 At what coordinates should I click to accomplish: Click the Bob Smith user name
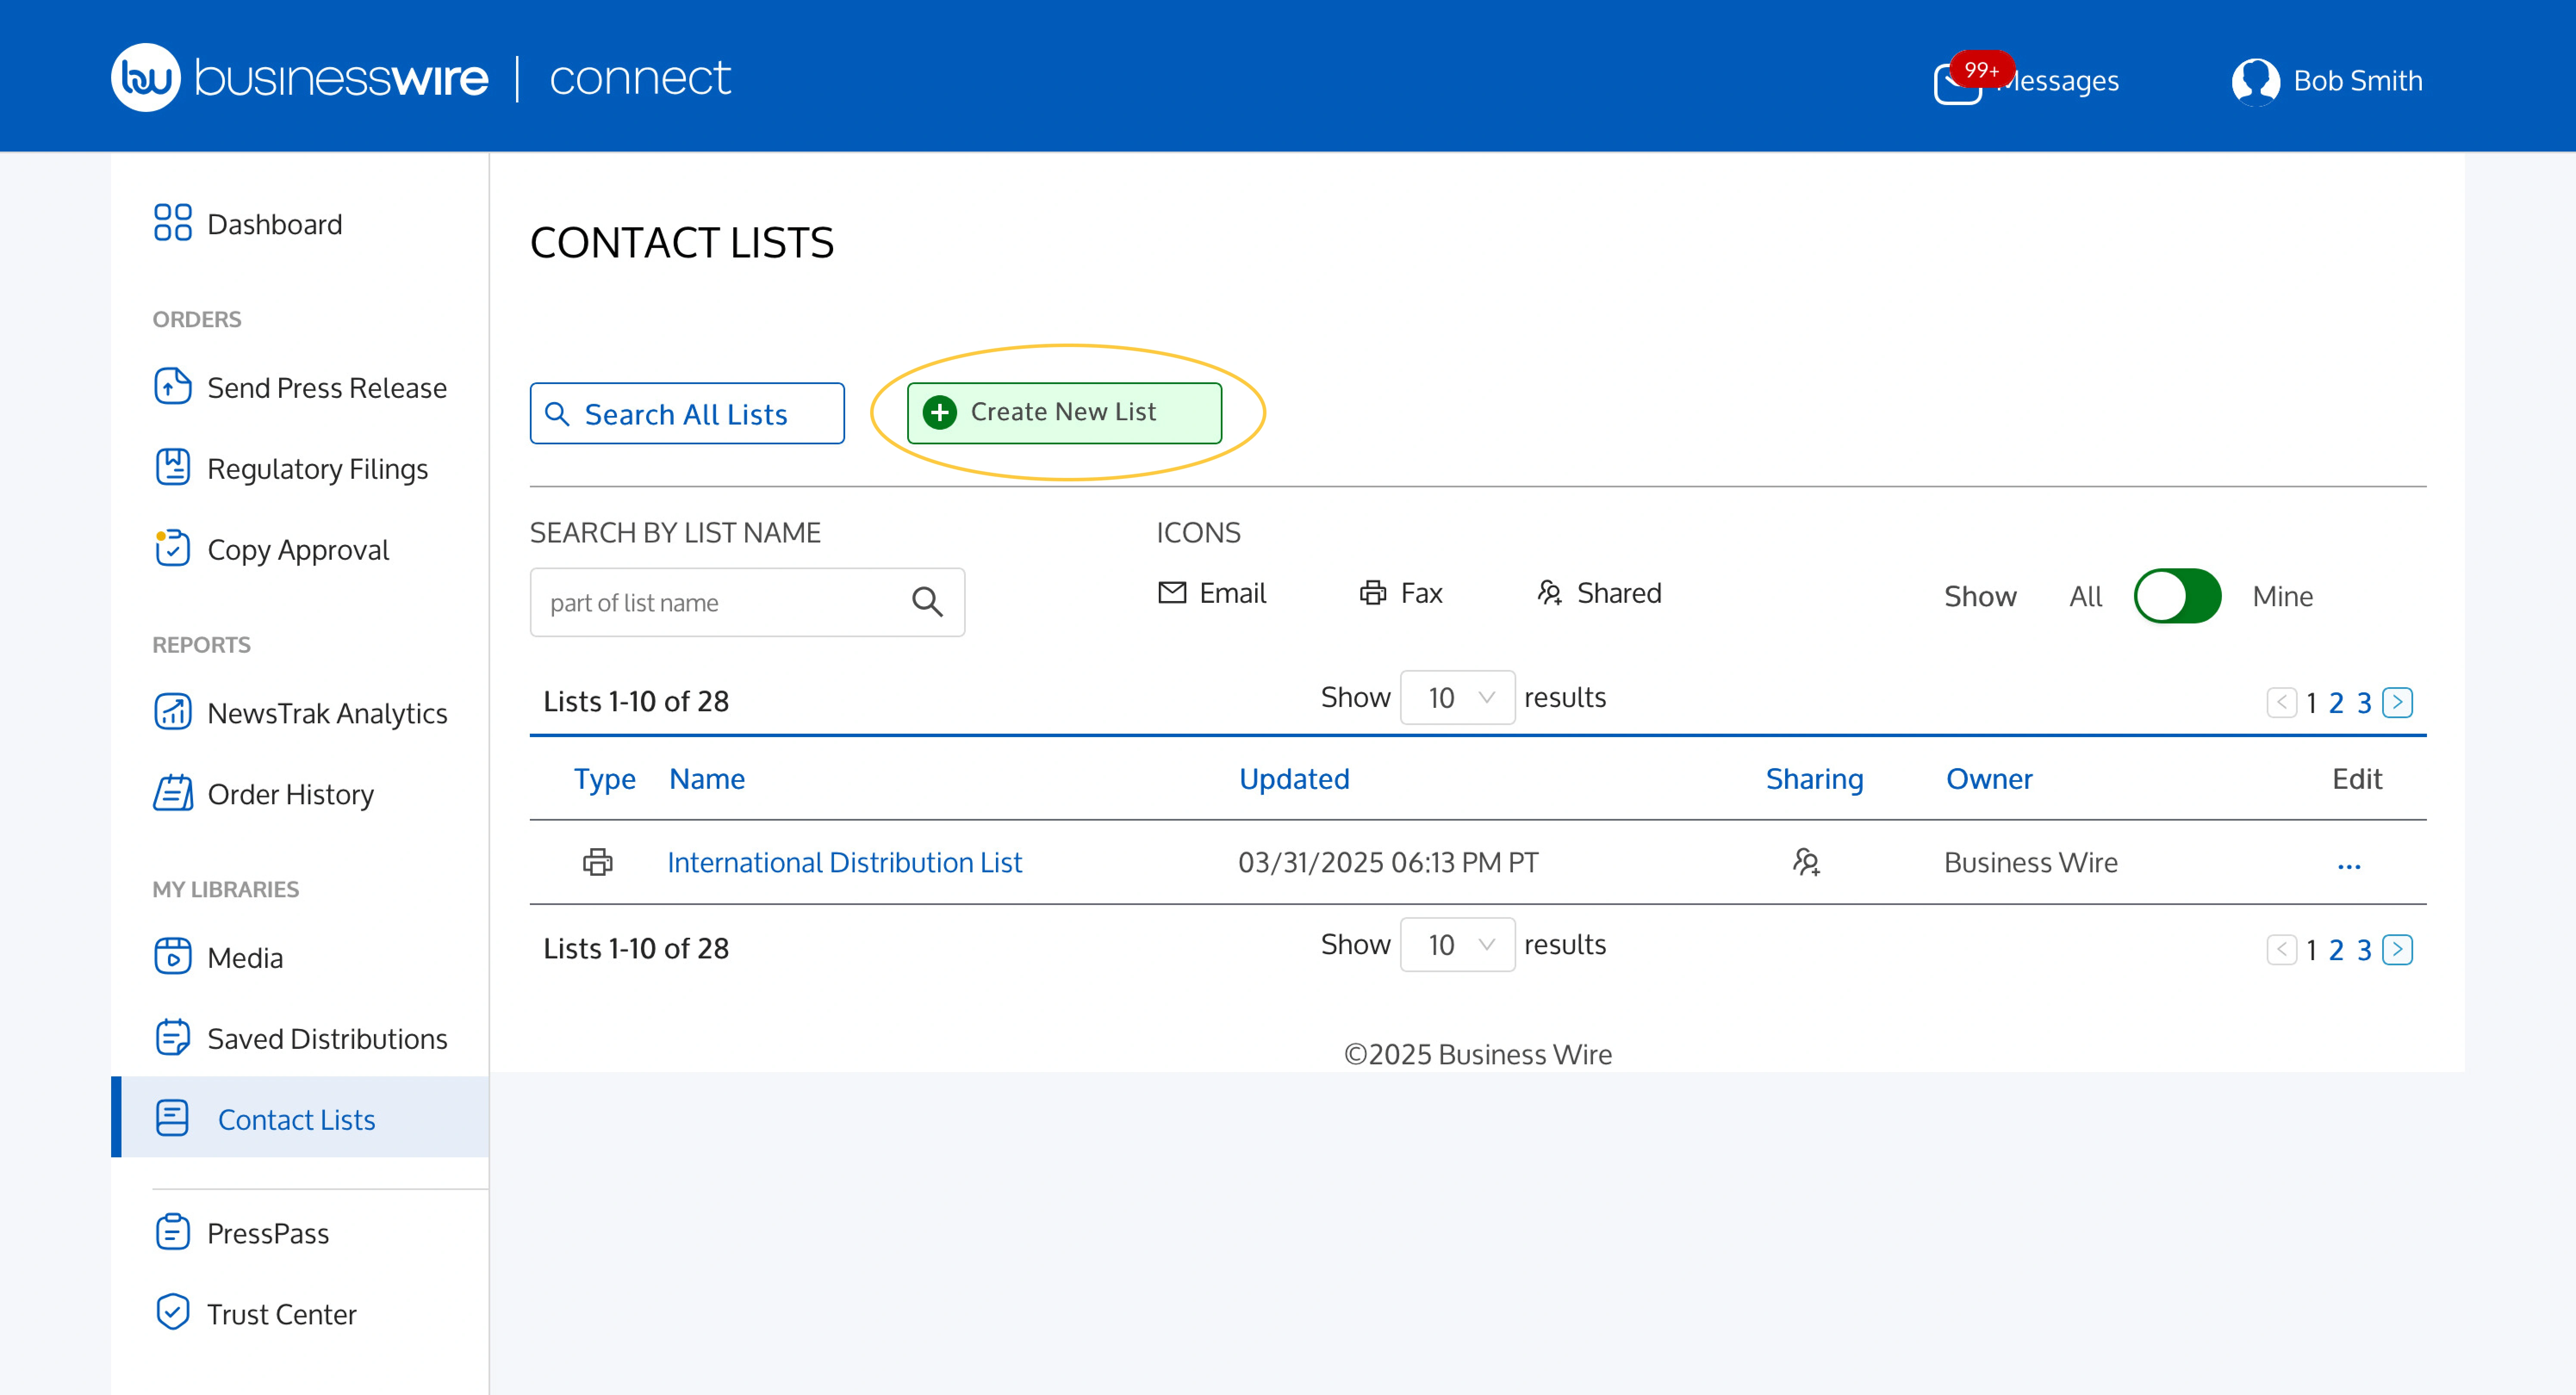tap(2358, 81)
